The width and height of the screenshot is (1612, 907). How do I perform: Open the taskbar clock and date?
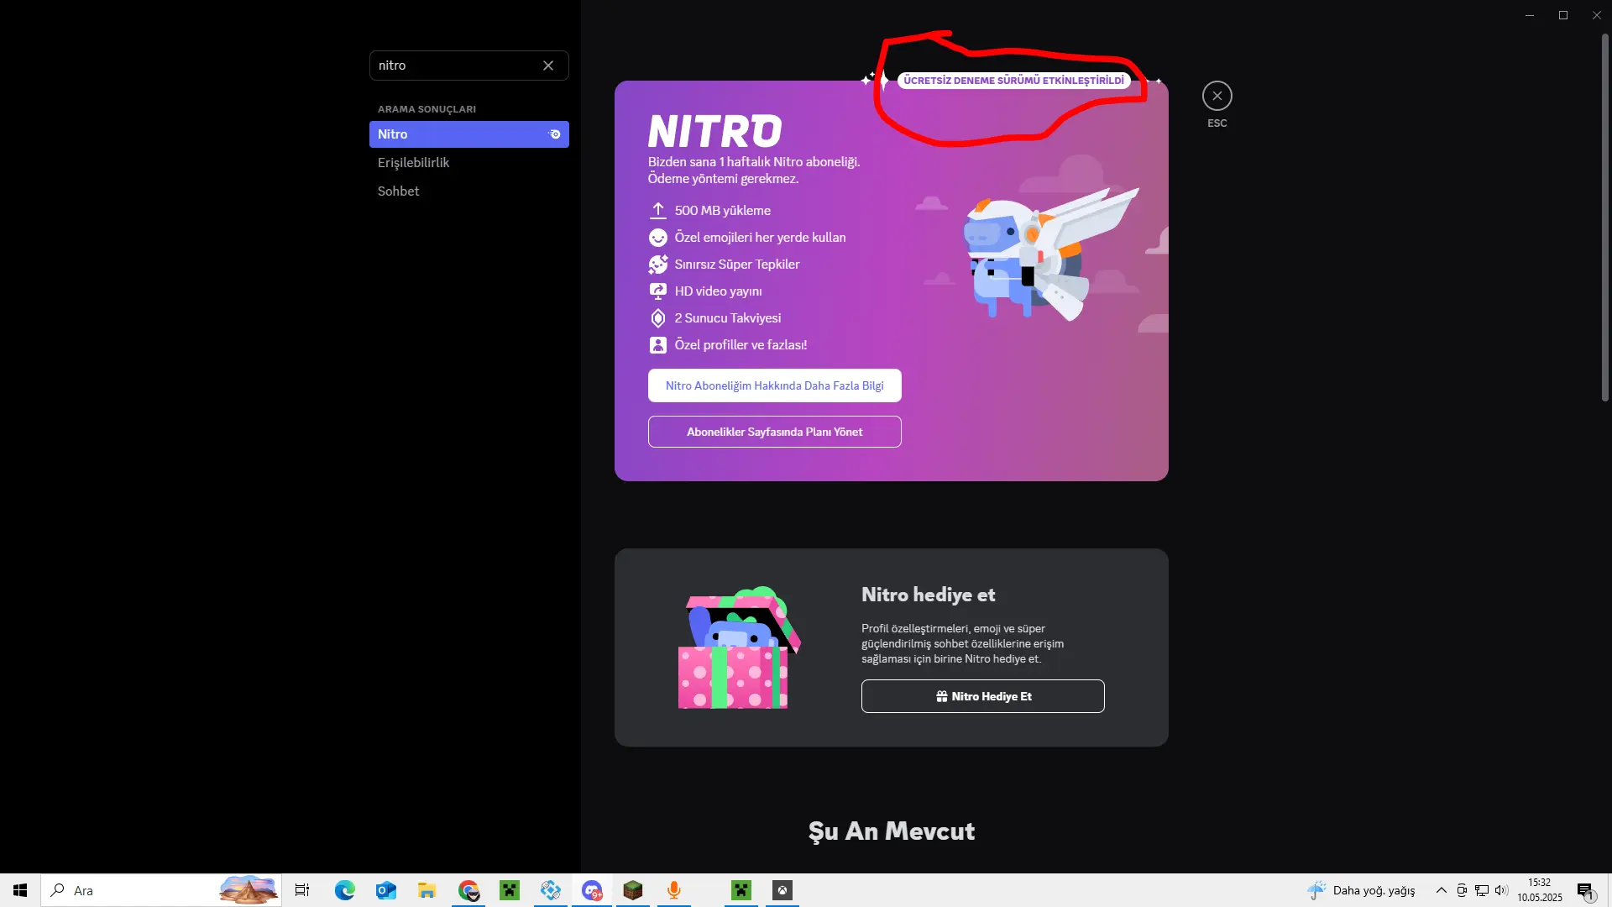coord(1540,890)
